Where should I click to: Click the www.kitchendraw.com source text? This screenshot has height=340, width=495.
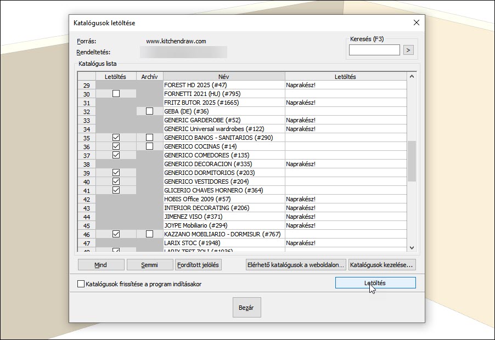click(176, 41)
